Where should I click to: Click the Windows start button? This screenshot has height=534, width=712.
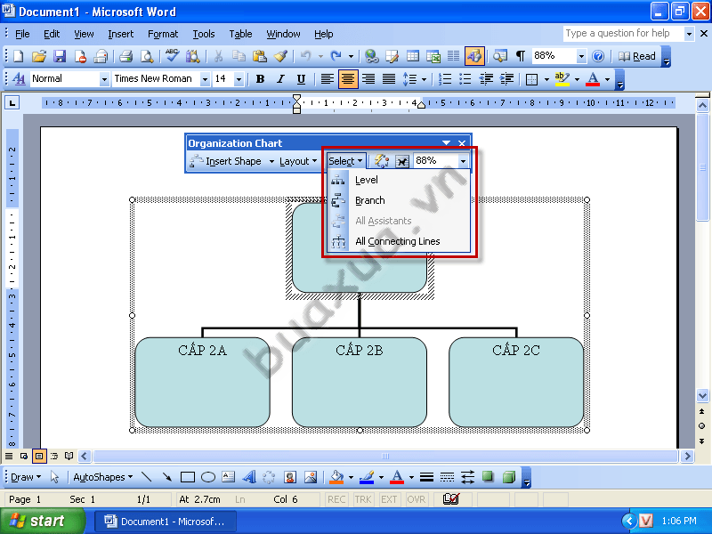pos(43,521)
